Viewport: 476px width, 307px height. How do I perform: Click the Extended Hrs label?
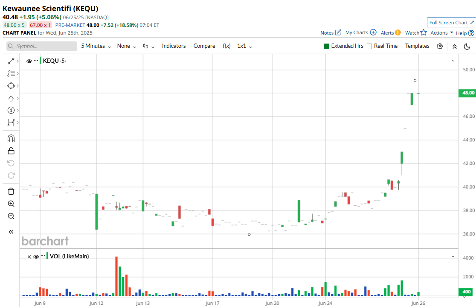point(347,46)
